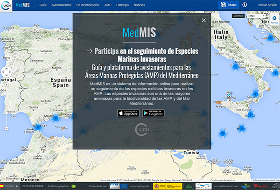This screenshot has height=190, width=280.
Task: Click the map pan up arrow
Action: [x=7, y=69]
